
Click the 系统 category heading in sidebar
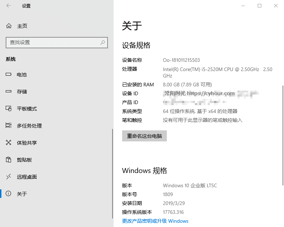tap(11, 59)
